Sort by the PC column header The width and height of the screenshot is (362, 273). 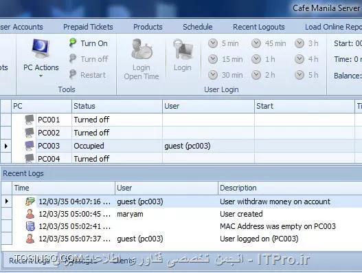point(41,106)
